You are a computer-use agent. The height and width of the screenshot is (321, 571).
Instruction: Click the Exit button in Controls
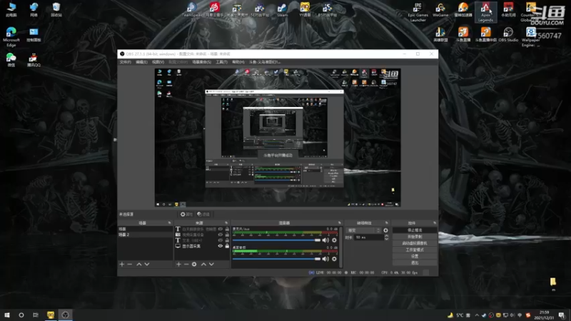click(x=415, y=263)
